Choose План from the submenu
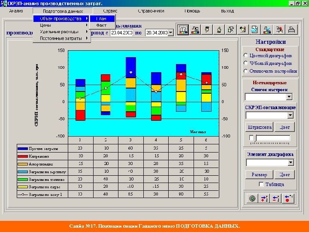This screenshot has height=232, width=309. pyautogui.click(x=102, y=18)
